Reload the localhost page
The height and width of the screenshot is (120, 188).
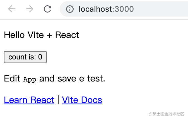48,9
